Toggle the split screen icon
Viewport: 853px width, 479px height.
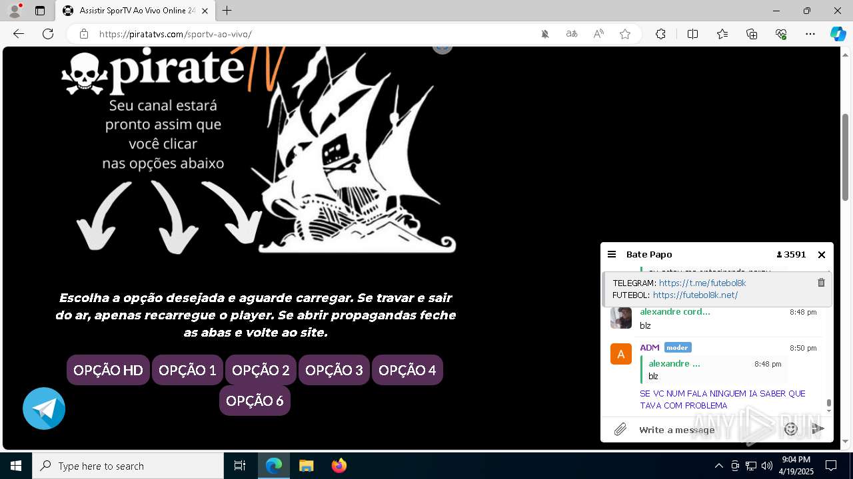pyautogui.click(x=692, y=34)
